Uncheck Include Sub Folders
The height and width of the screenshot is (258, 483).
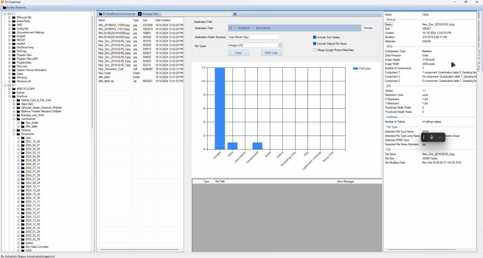[315, 37]
